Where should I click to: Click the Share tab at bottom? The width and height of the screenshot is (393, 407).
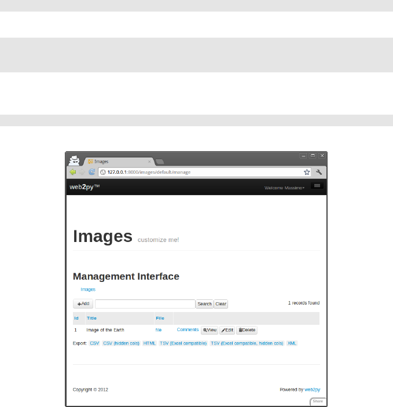(x=318, y=401)
